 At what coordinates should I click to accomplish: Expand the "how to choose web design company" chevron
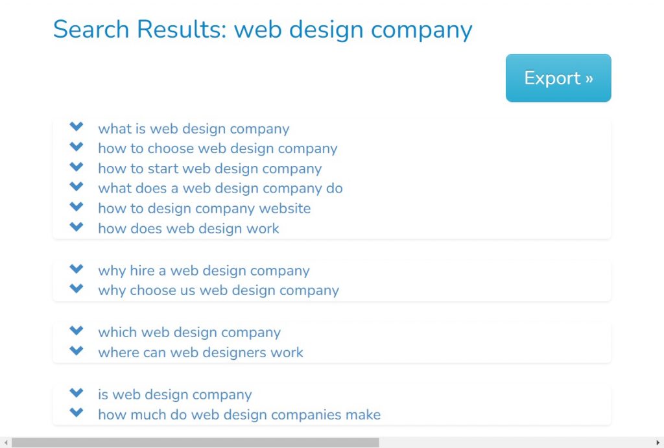pos(76,148)
